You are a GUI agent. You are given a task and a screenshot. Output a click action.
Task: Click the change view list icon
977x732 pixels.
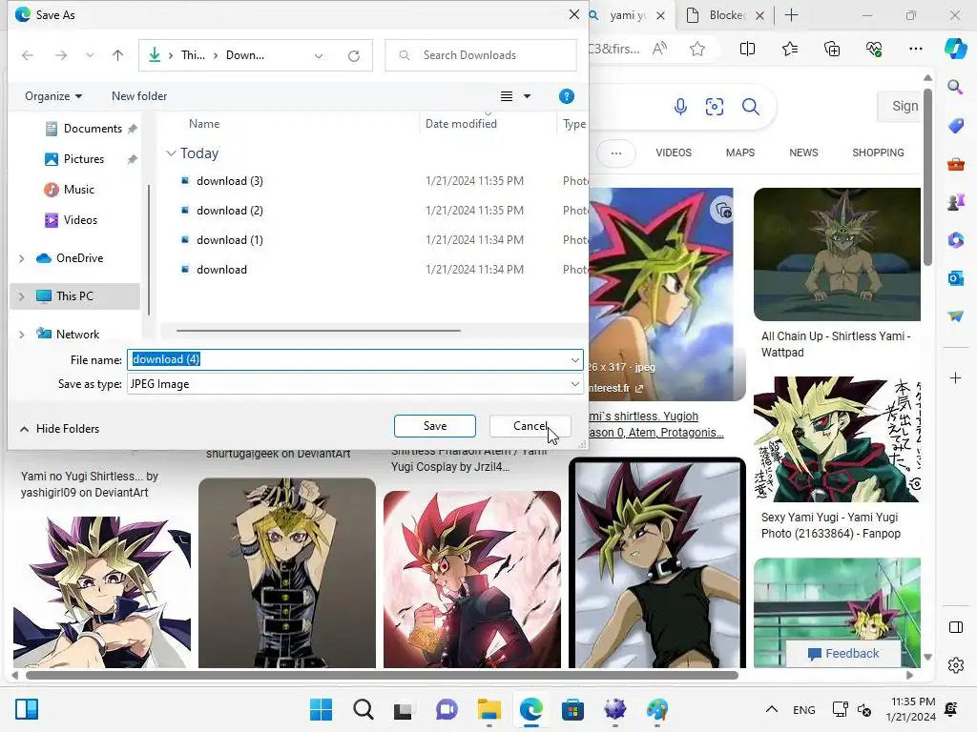(x=507, y=96)
